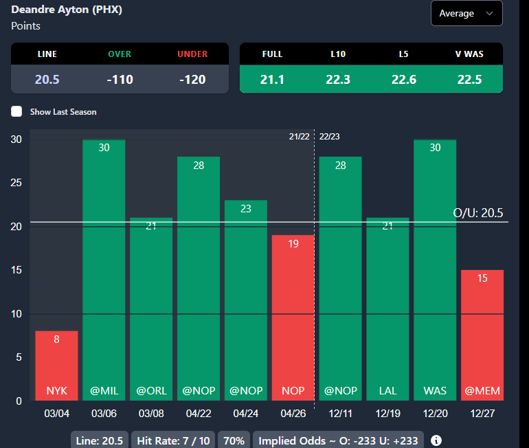529x448 pixels.
Task: Click the red @MEM bar for 12/27
Action: [x=482, y=335]
